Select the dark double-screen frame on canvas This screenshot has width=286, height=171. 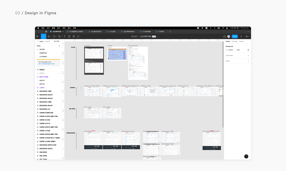94,61
